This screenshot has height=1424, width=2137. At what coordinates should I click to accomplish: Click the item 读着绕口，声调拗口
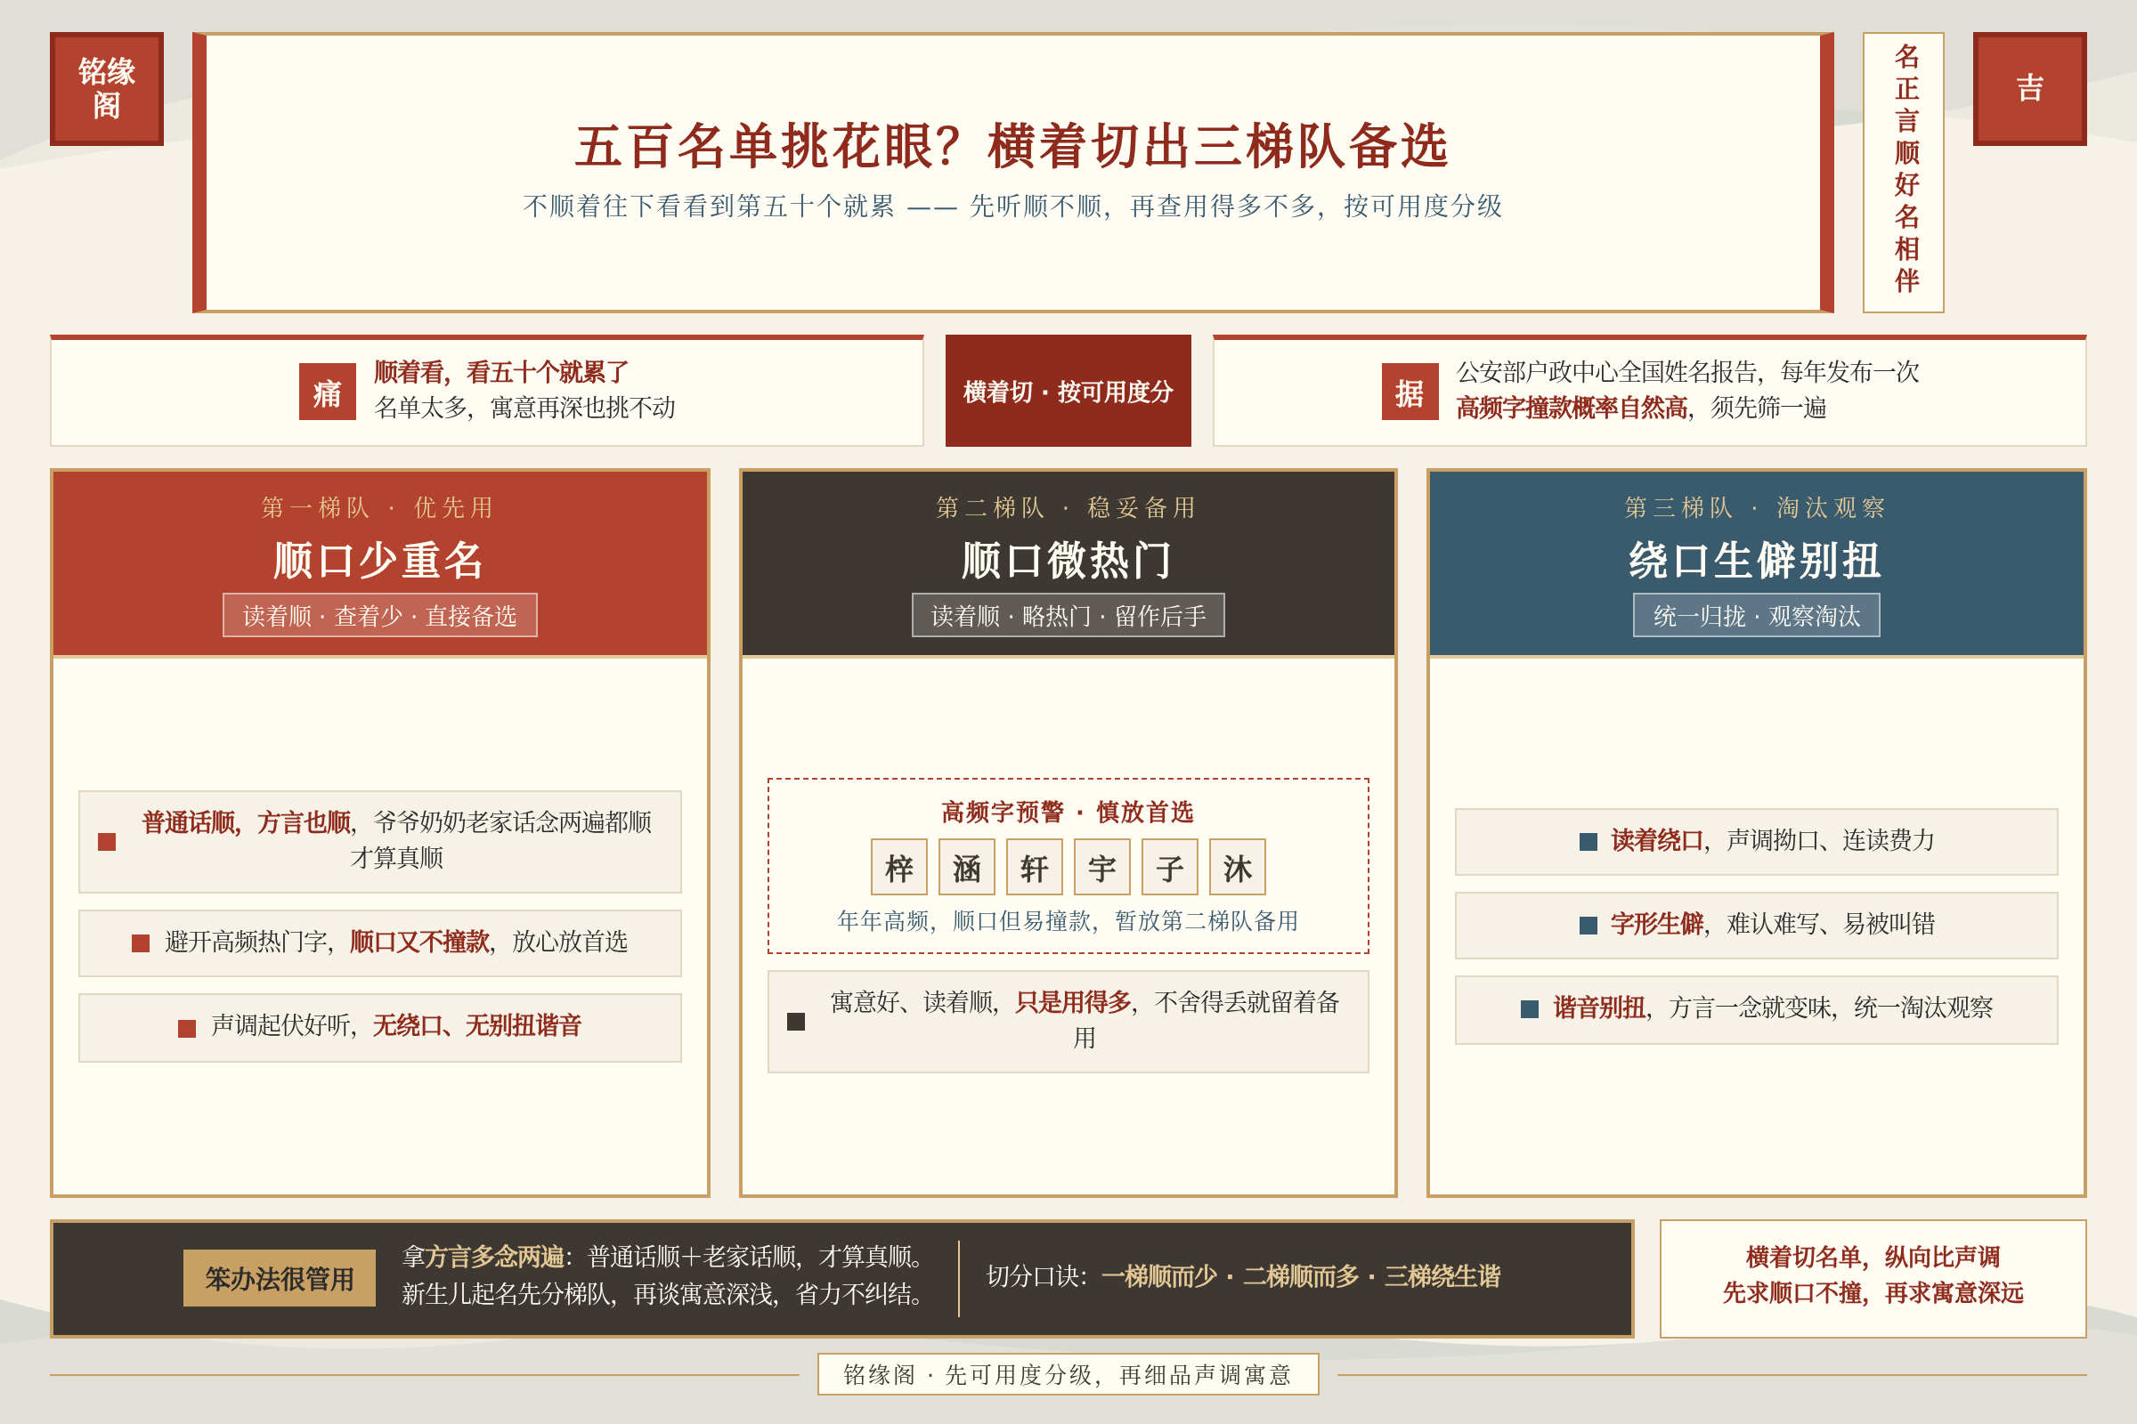coord(1756,842)
